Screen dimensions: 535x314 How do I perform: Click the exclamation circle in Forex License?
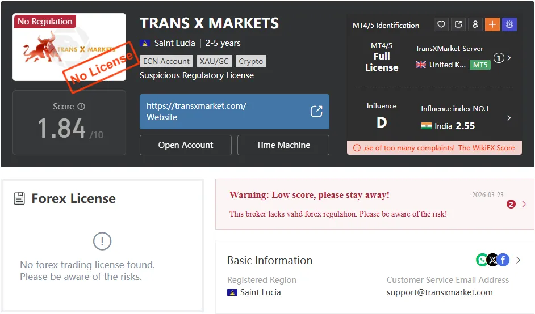pos(102,241)
